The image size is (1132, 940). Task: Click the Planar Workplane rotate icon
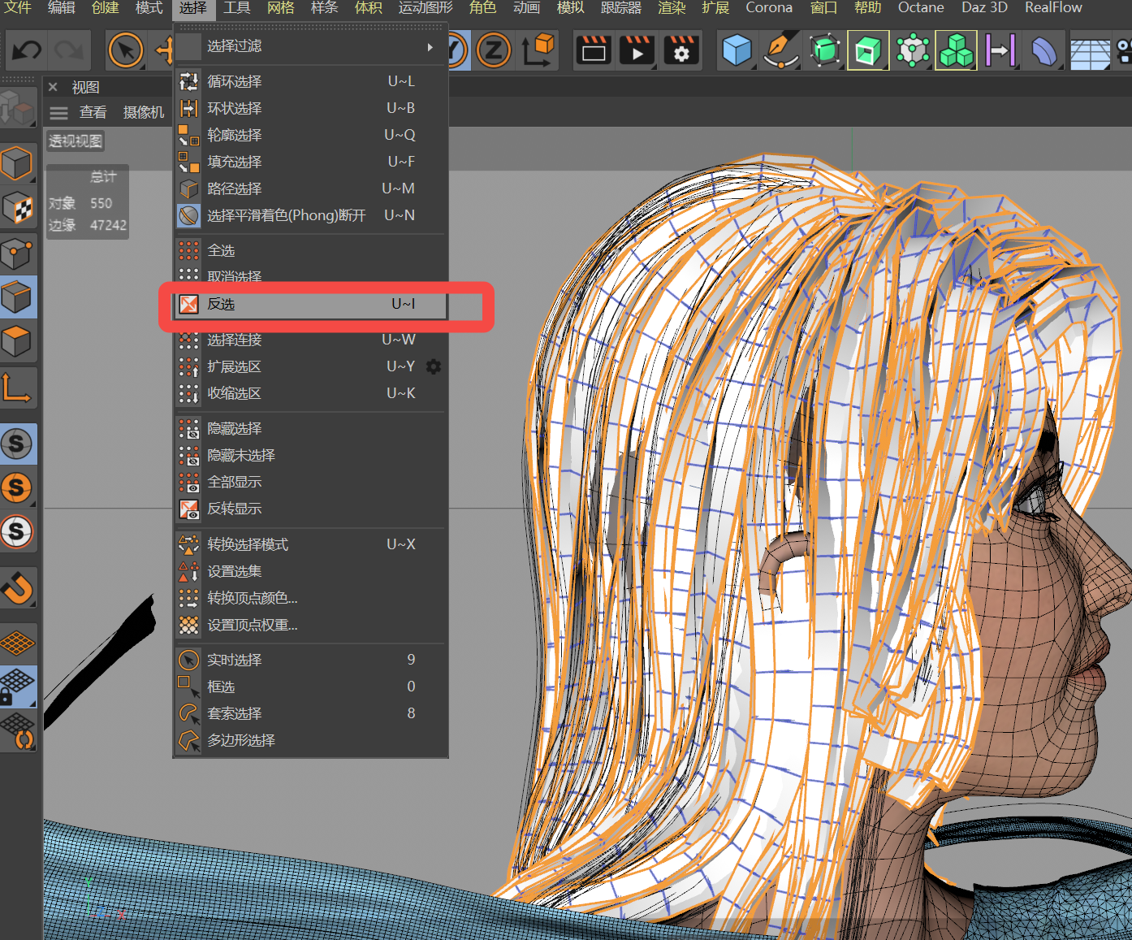pos(18,730)
